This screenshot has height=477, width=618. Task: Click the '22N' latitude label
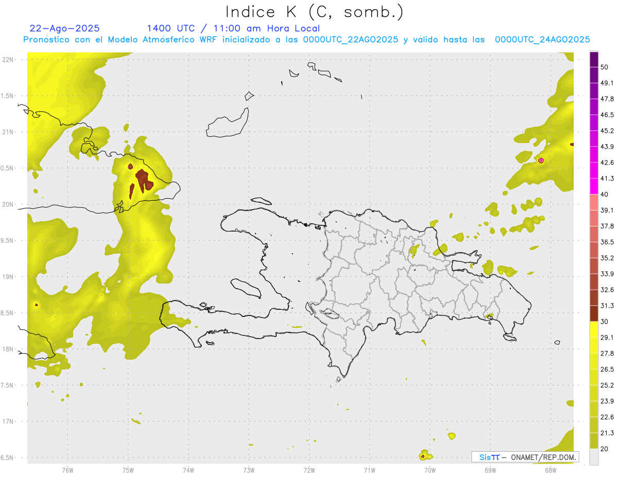(8, 60)
